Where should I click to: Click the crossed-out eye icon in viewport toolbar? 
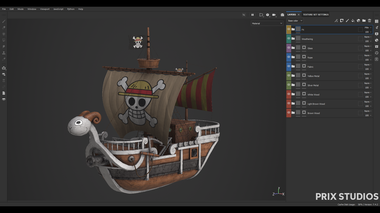pyautogui.click(x=244, y=15)
